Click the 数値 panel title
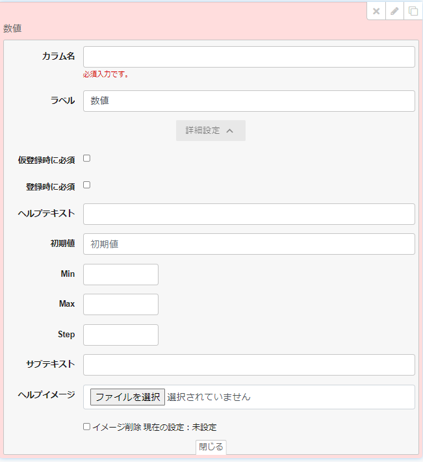The height and width of the screenshot is (462, 423). pyautogui.click(x=13, y=29)
